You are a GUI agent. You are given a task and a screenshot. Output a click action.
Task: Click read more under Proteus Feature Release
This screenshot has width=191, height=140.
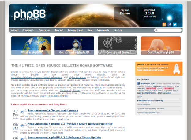coord(58,133)
